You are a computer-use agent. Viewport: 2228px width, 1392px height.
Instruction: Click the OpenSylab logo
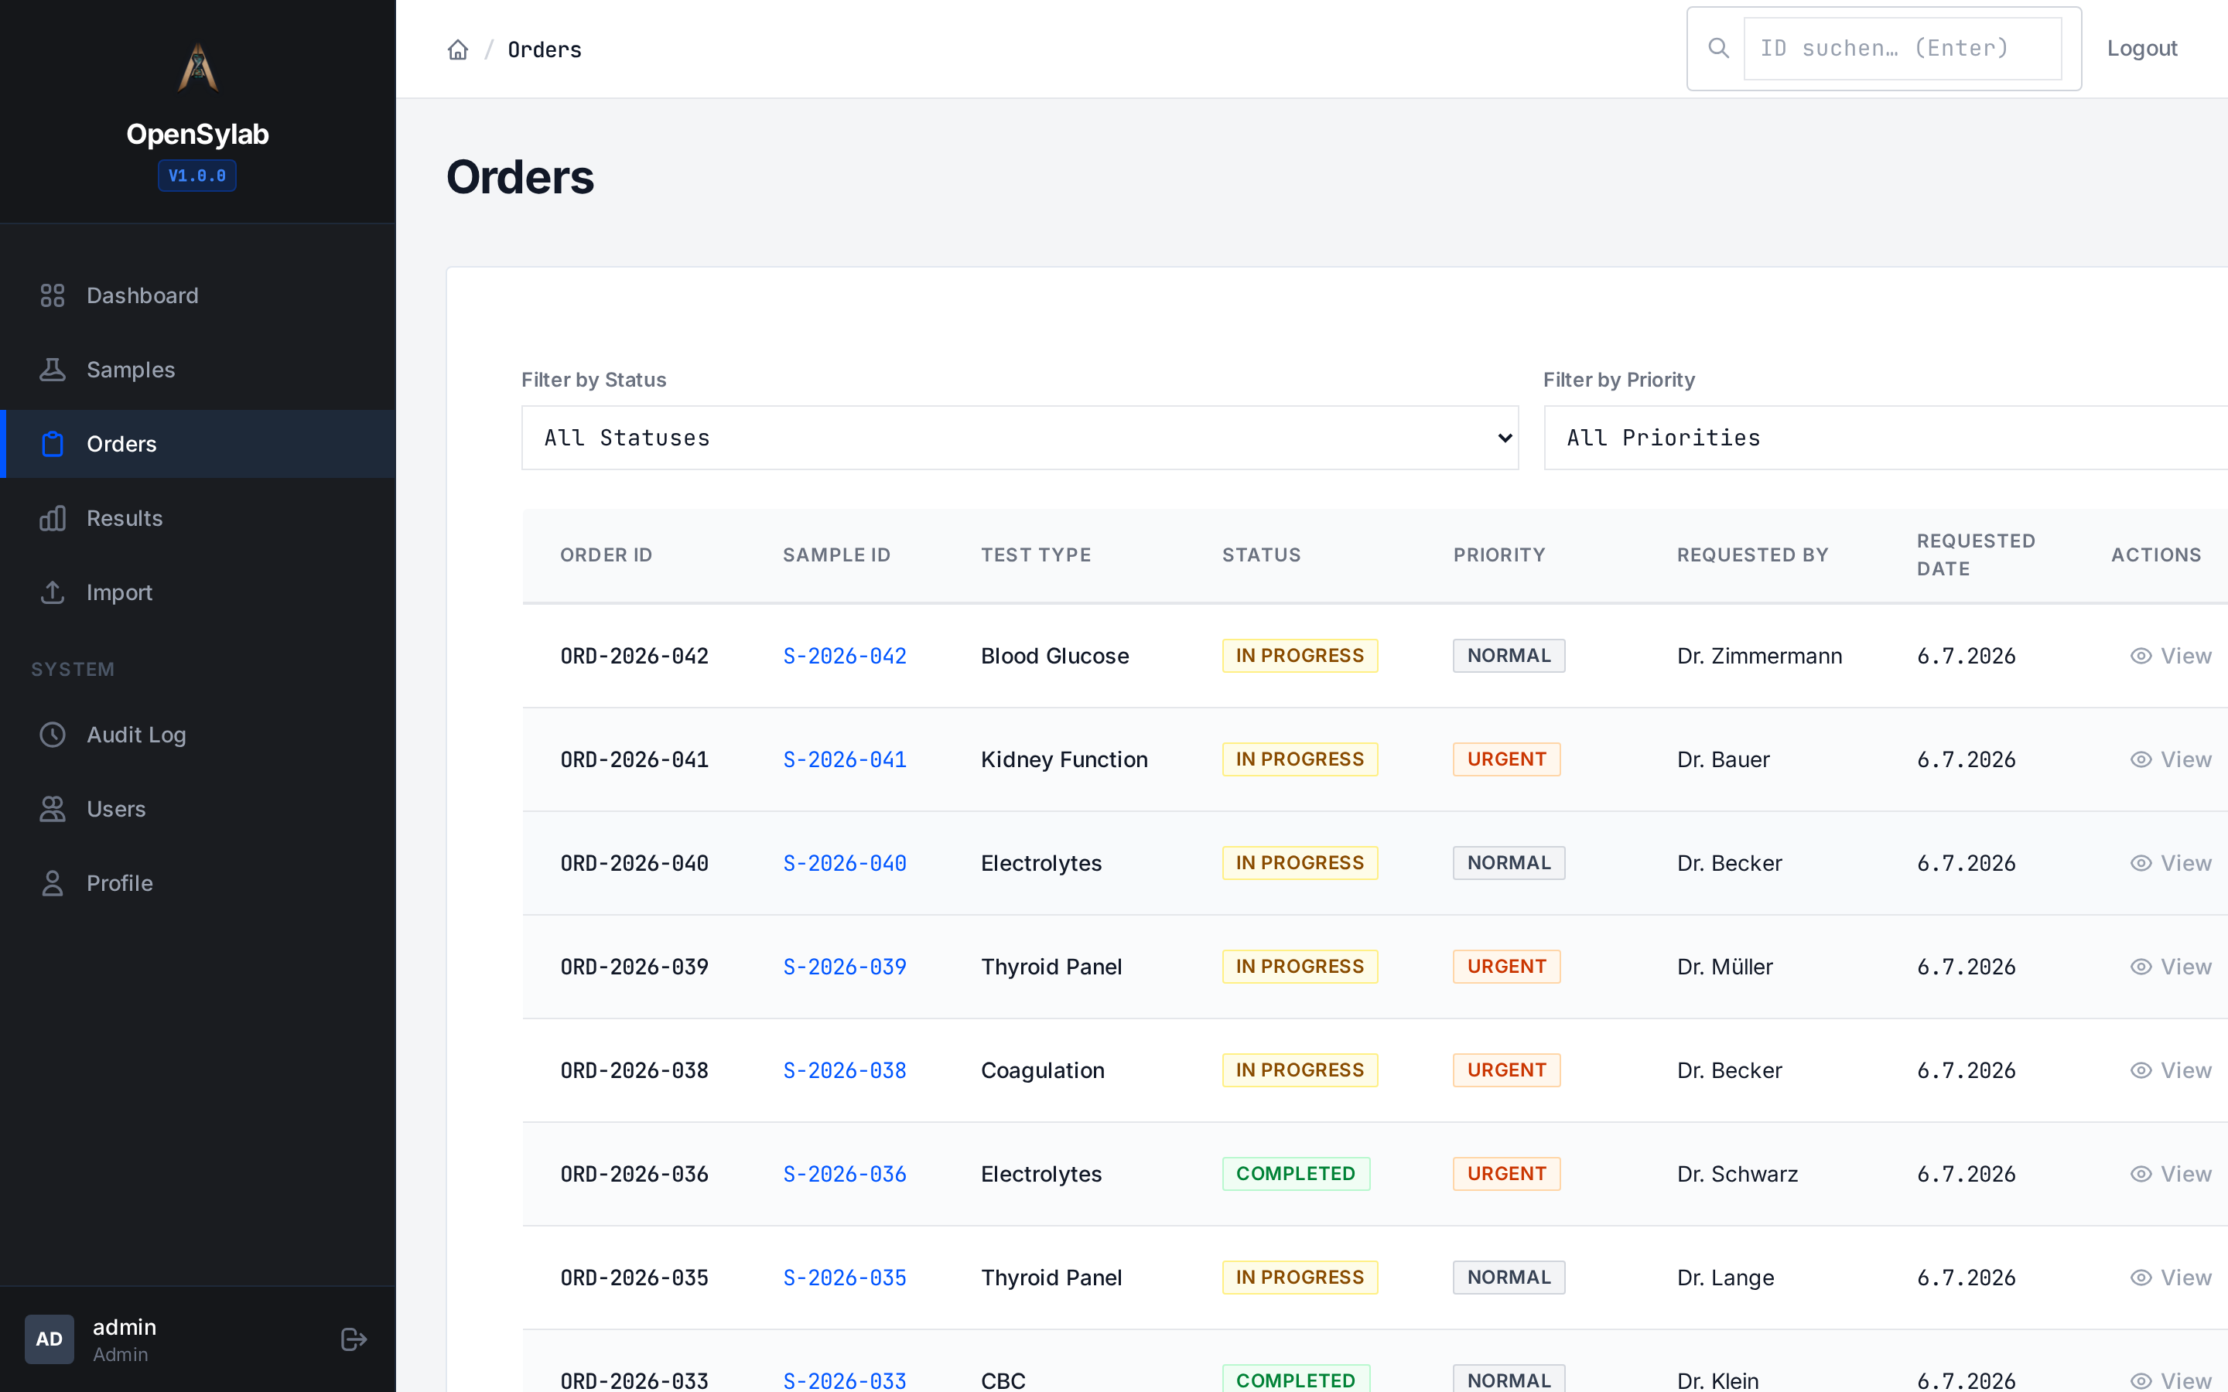tap(197, 68)
